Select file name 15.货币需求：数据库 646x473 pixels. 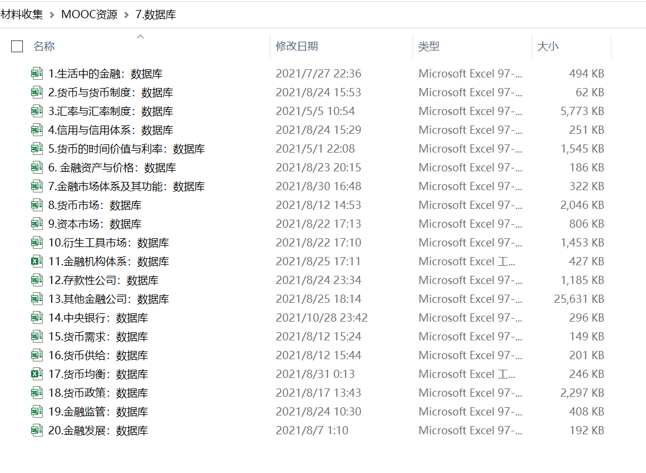[98, 337]
